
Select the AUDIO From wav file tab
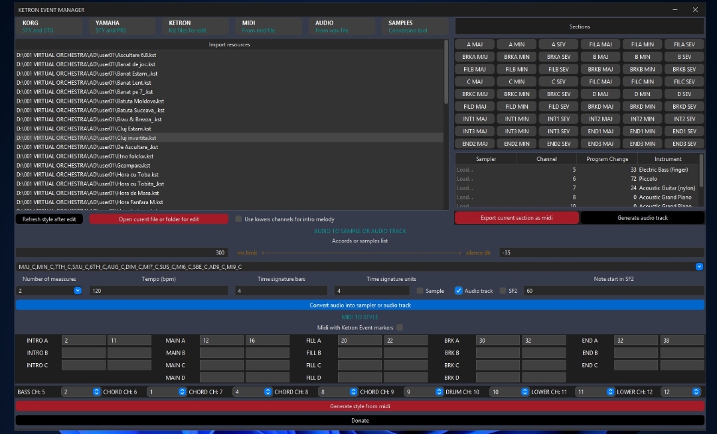pos(342,27)
